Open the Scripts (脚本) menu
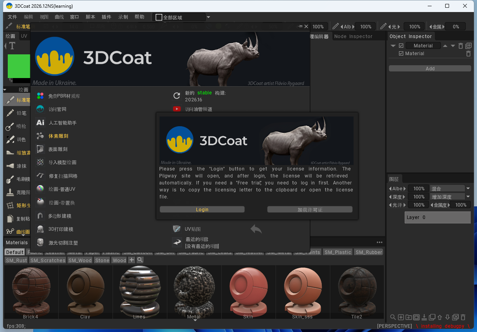 [90, 17]
